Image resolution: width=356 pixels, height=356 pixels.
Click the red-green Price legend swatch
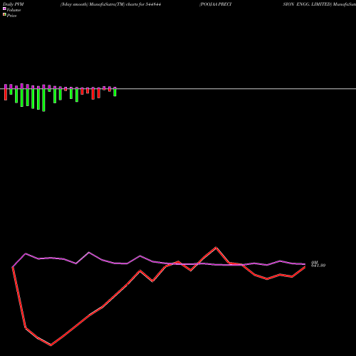click(4, 14)
